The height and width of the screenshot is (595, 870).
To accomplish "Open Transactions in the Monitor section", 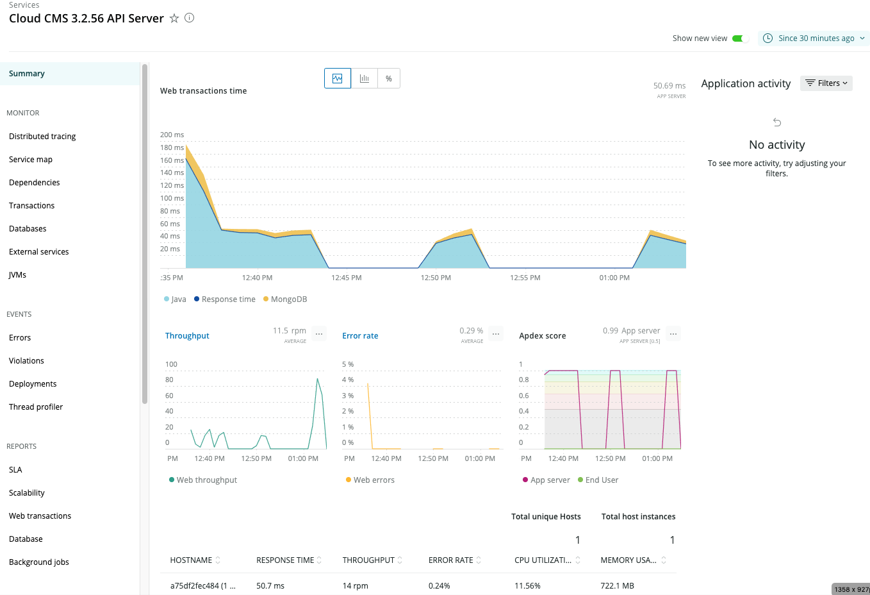I will point(32,206).
